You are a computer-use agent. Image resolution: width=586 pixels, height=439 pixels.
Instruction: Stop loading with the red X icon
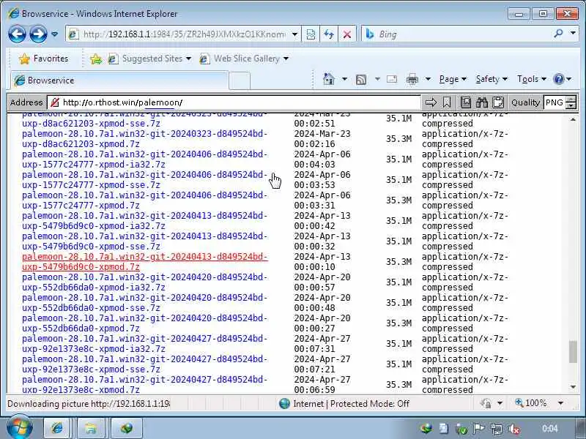(347, 34)
